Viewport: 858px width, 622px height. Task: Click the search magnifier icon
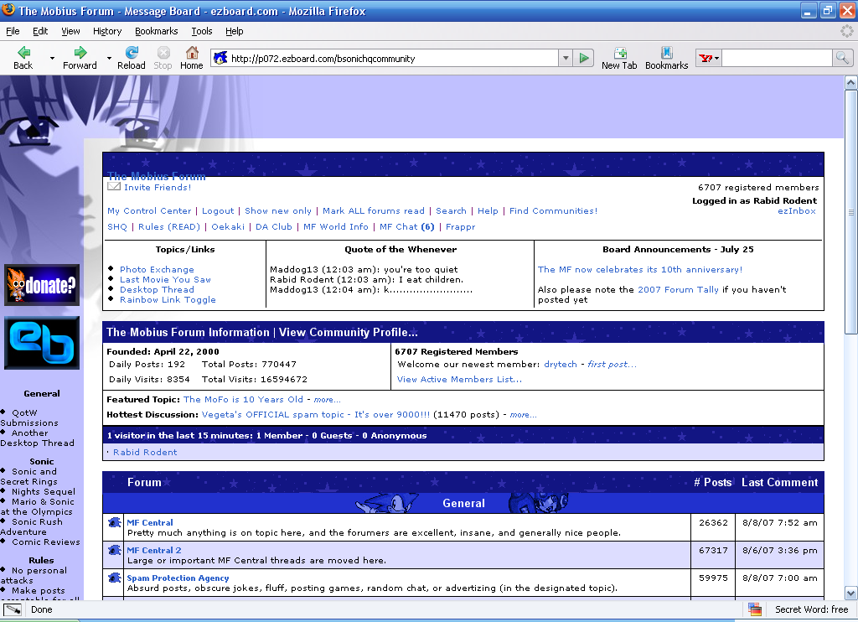click(842, 58)
